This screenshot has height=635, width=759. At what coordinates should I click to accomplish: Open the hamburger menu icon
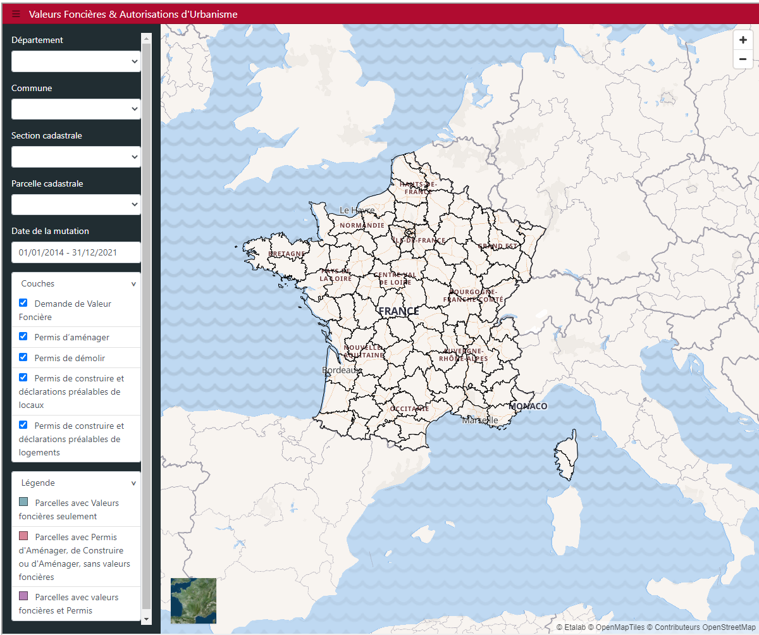16,14
